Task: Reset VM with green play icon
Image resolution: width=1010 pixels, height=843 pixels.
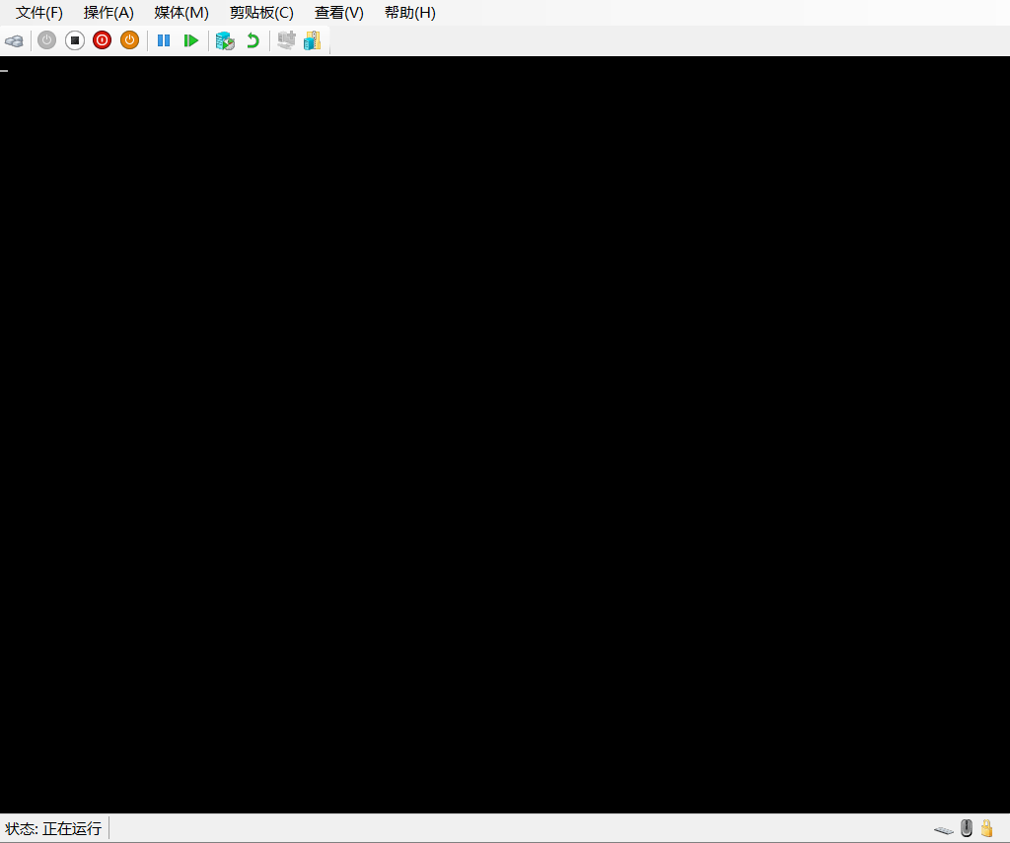Action: 190,40
